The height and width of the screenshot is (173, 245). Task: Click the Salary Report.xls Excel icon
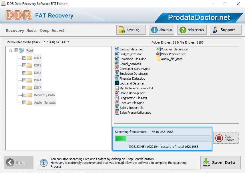117,107
